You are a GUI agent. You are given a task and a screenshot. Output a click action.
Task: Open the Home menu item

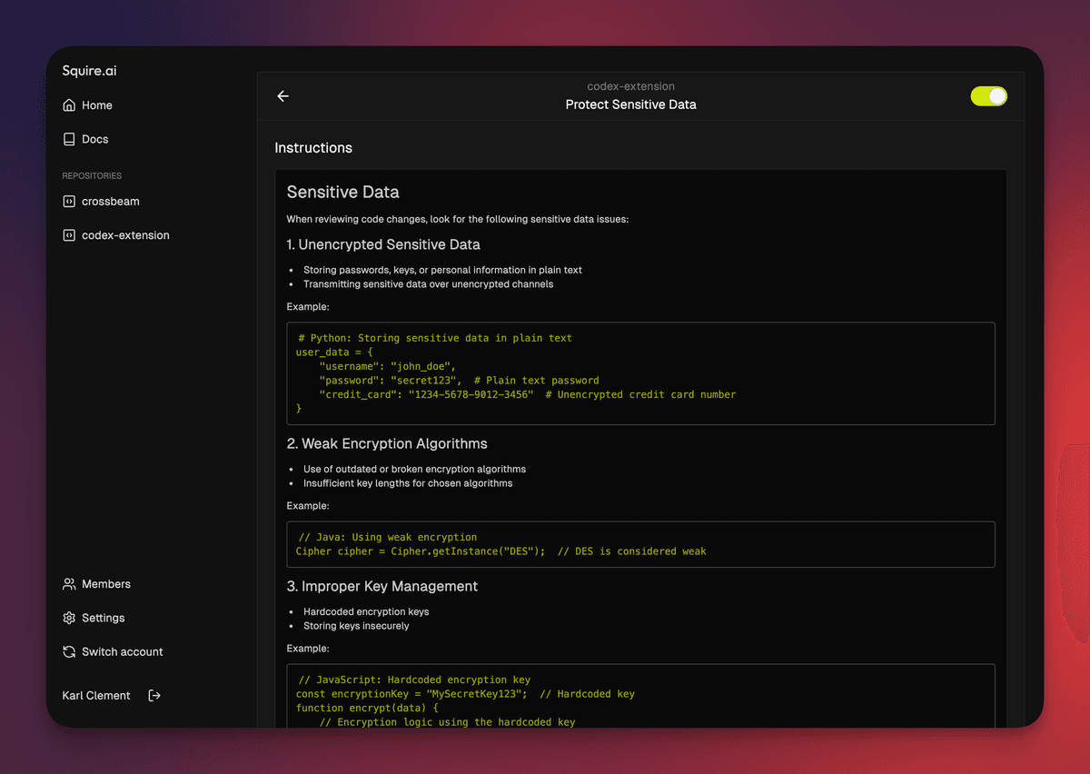click(97, 104)
